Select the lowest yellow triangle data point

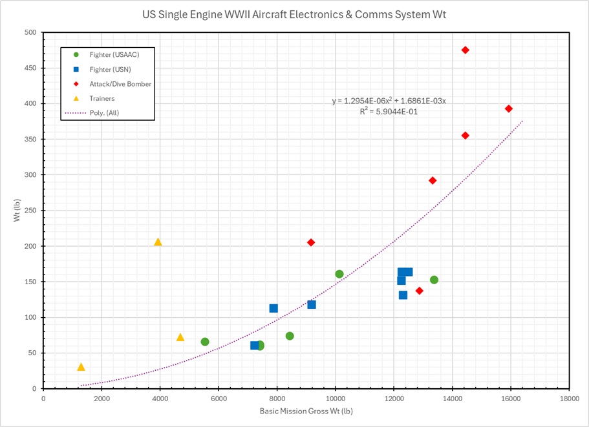coord(81,367)
